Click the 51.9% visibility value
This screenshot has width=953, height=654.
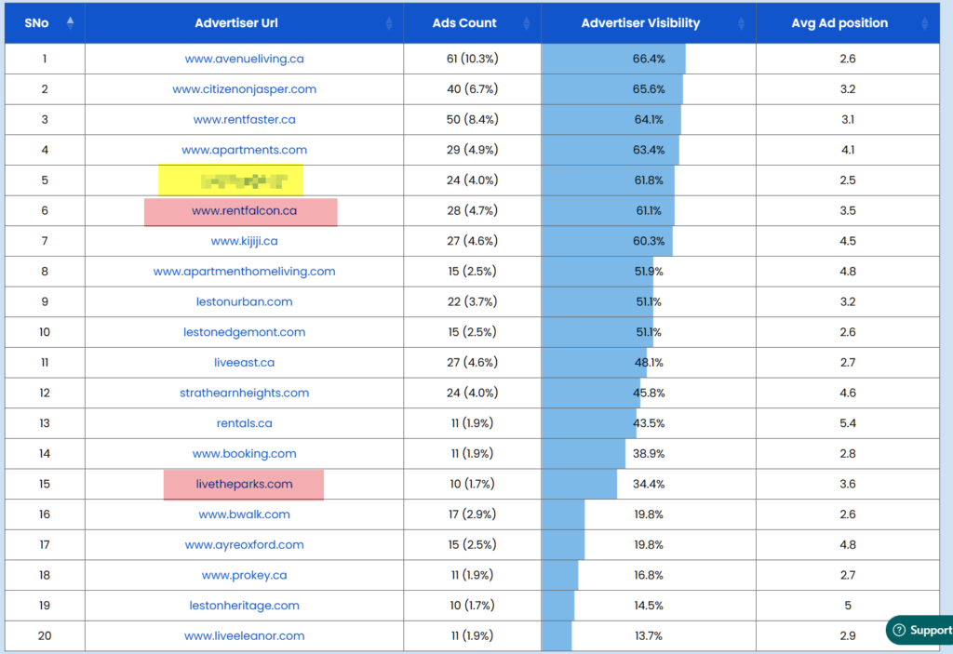(x=649, y=272)
